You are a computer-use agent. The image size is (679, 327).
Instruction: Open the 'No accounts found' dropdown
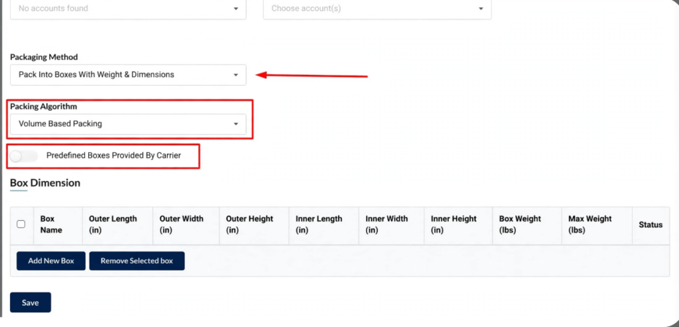click(128, 9)
